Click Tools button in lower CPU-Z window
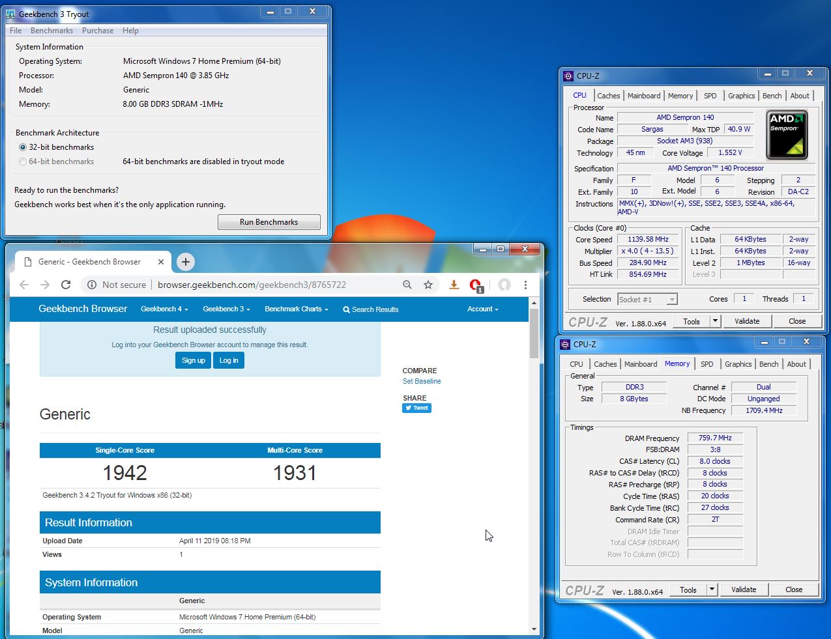Viewport: 831px width, 639px height. click(688, 589)
